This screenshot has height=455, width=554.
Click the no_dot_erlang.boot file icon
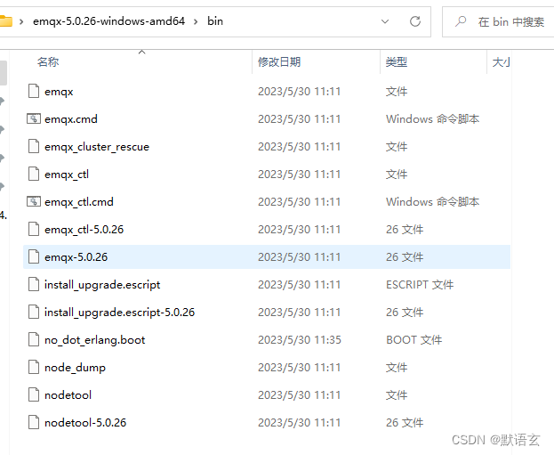tap(34, 339)
